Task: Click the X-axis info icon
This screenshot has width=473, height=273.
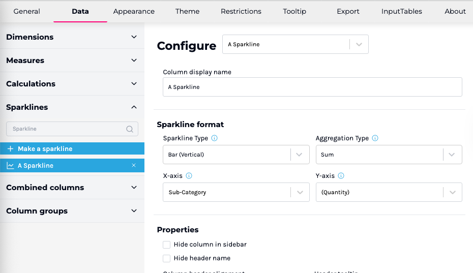Action: click(189, 176)
